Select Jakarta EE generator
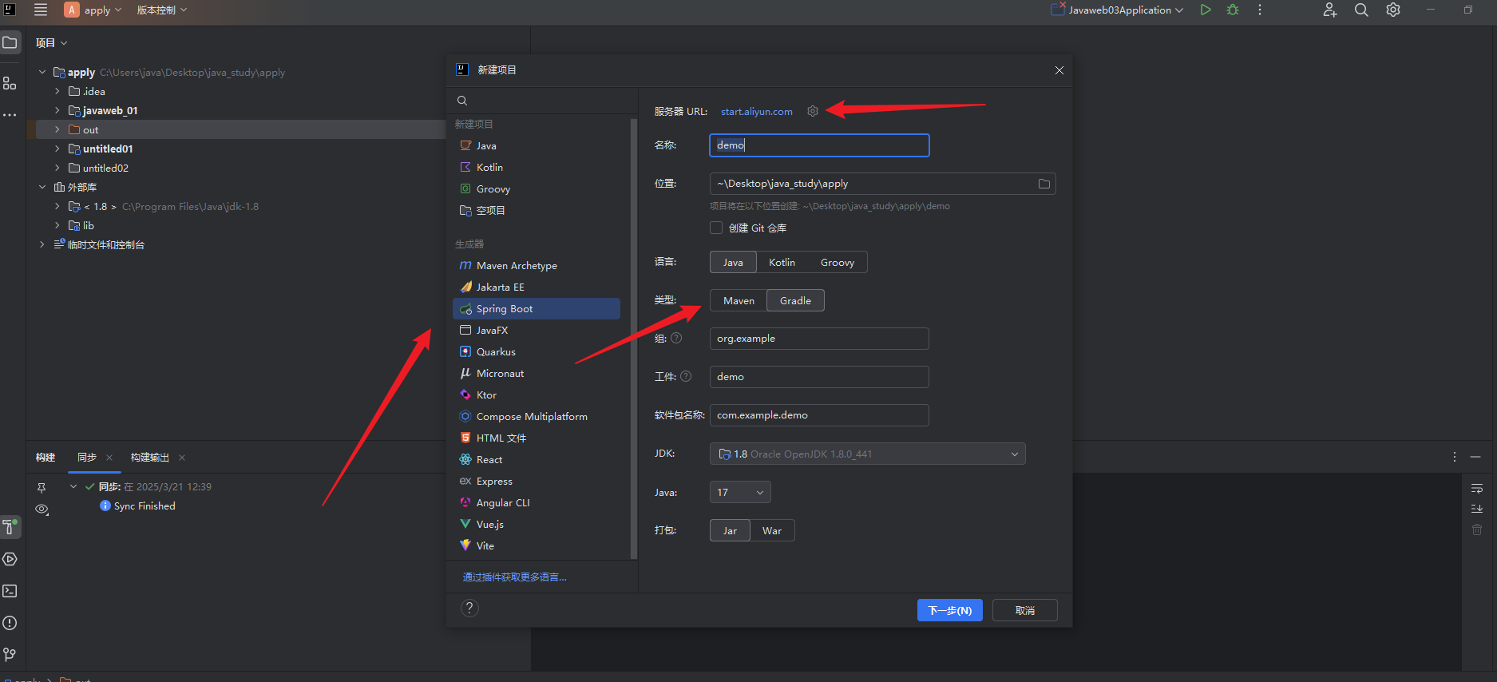Image resolution: width=1497 pixels, height=682 pixels. (x=537, y=287)
